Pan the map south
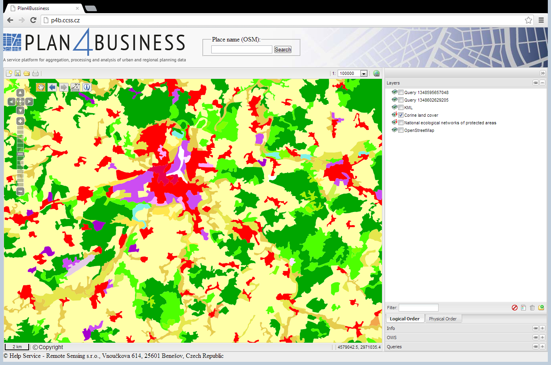This screenshot has height=365, width=551. [x=20, y=110]
